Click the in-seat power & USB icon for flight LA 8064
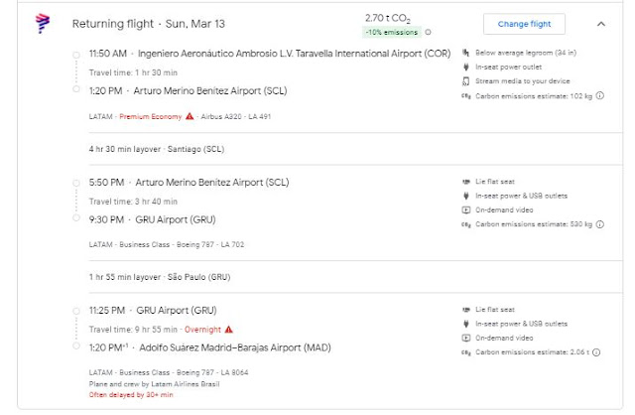The image size is (635, 415). [466, 325]
